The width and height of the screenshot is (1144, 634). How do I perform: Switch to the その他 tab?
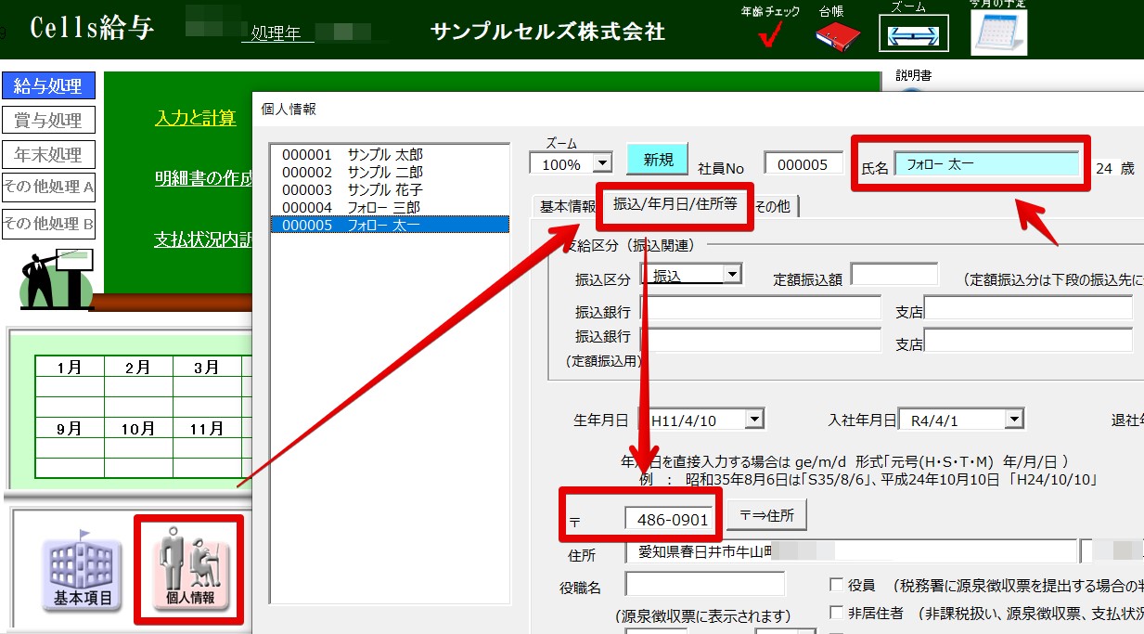pyautogui.click(x=772, y=206)
